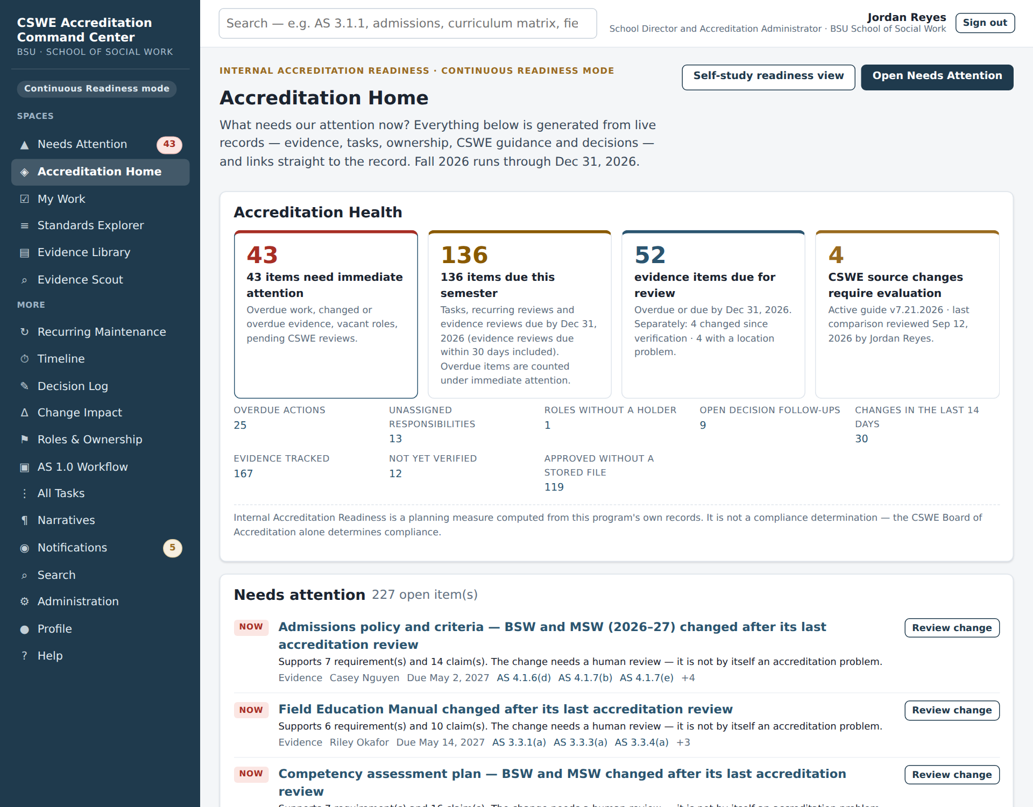Click the AS 3.3.1(a) standard tag
The height and width of the screenshot is (807, 1033).
(519, 742)
